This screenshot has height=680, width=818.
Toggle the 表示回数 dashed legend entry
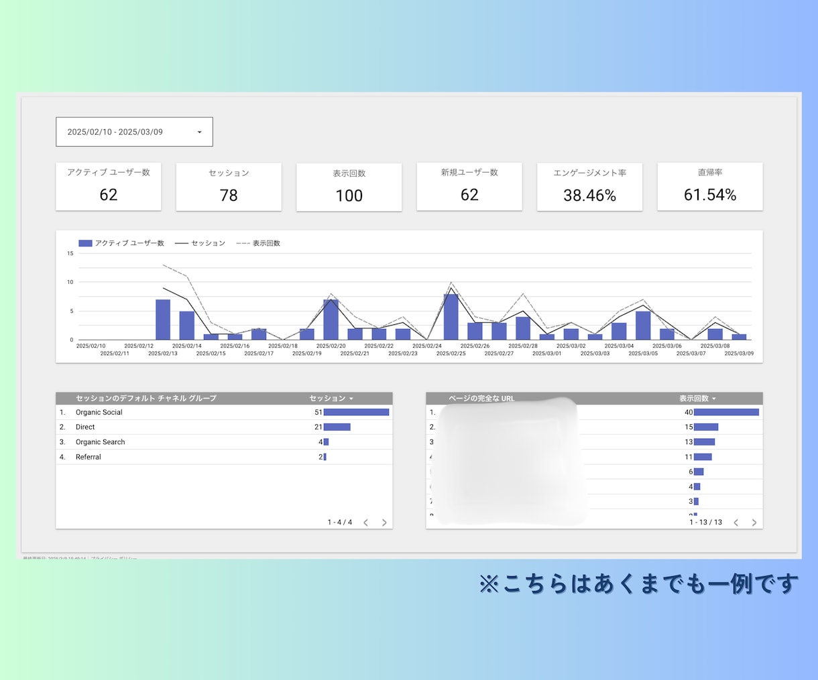(258, 243)
